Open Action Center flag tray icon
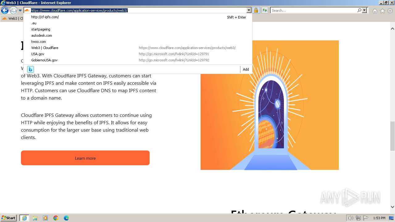 (x=365, y=218)
